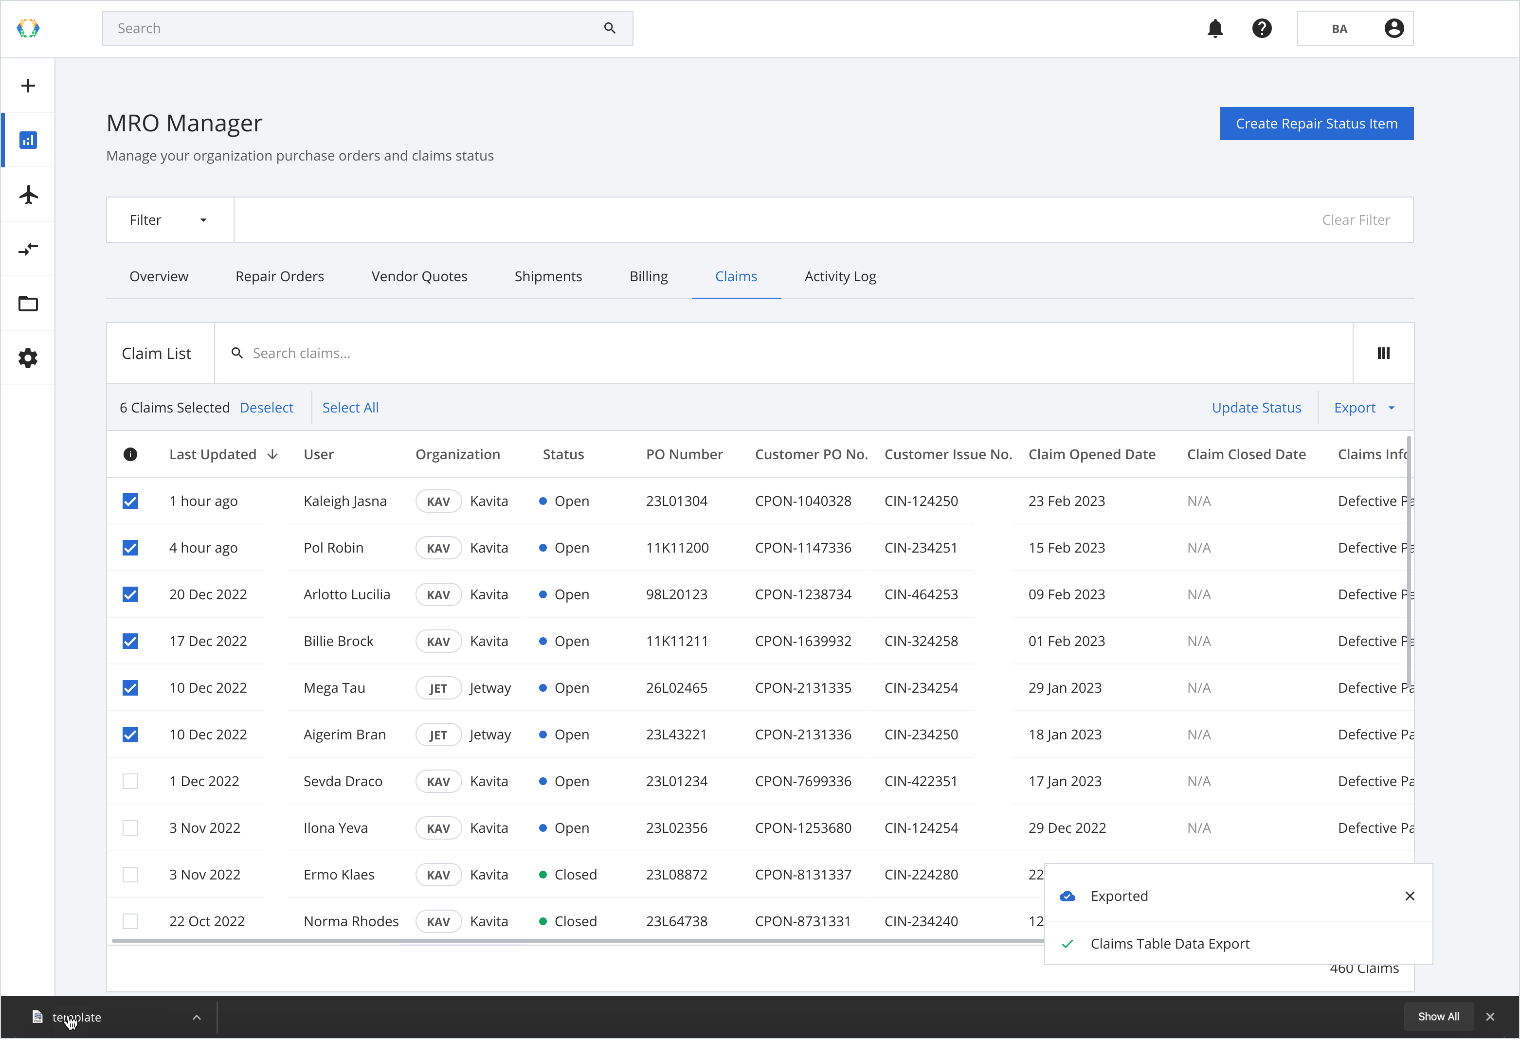Viewport: 1520px width, 1040px height.
Task: Uncheck the Pol Robin claim row
Action: point(130,547)
